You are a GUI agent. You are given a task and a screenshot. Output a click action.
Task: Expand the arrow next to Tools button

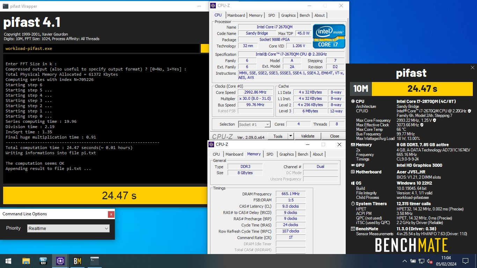pyautogui.click(x=291, y=136)
